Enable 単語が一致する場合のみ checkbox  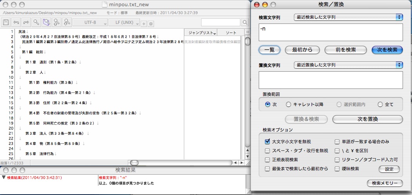click(338, 142)
